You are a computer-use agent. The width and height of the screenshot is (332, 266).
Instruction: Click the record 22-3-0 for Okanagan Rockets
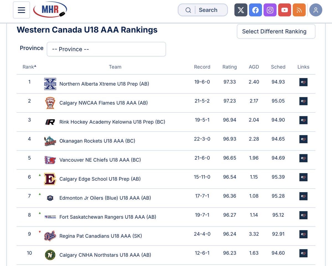[x=202, y=139]
